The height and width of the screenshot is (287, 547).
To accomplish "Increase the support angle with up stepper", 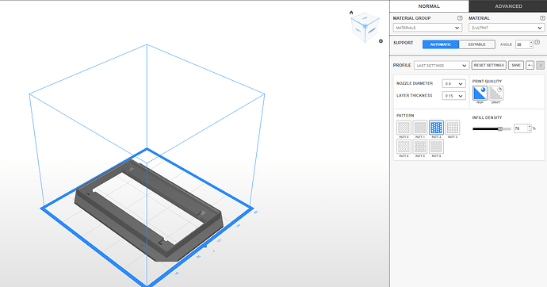I will [531, 43].
